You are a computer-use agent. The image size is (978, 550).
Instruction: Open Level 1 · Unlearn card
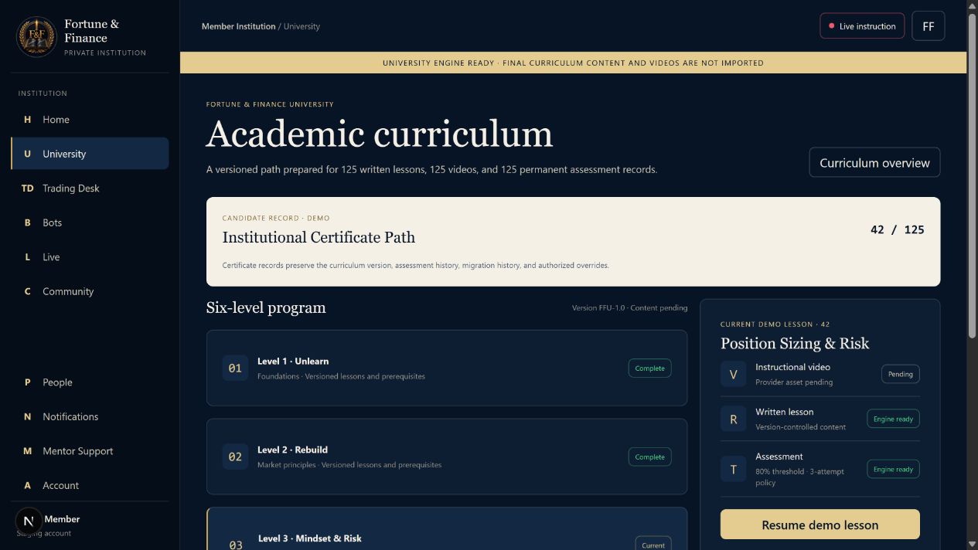click(447, 368)
